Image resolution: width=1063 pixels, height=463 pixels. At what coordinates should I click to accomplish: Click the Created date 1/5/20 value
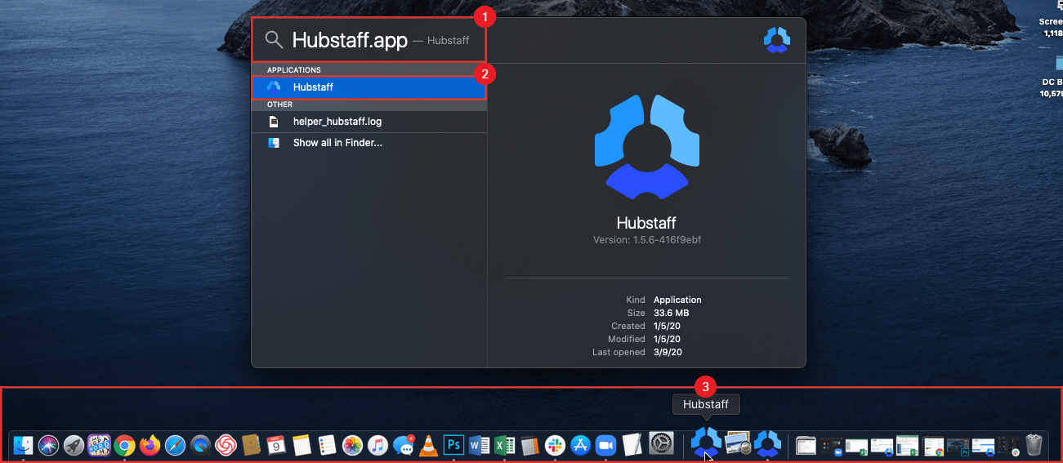coord(667,326)
